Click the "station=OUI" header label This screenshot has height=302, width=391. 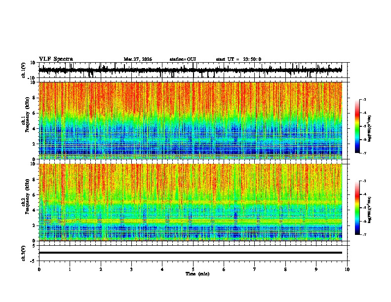click(x=183, y=59)
